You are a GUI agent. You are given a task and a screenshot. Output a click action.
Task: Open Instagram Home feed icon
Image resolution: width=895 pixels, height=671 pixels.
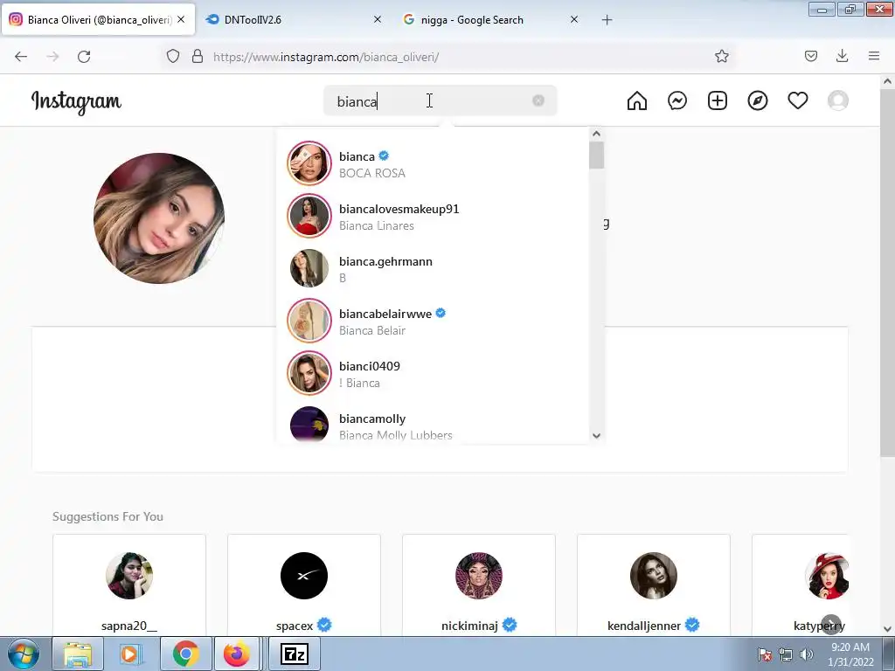637,101
